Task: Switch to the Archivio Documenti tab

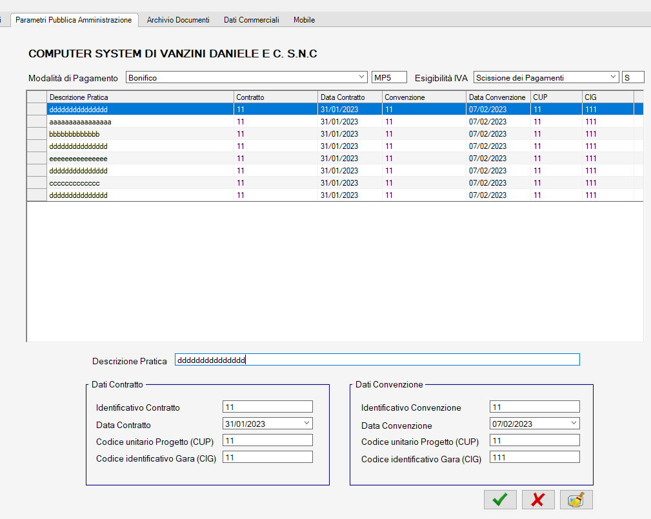Action: point(178,20)
